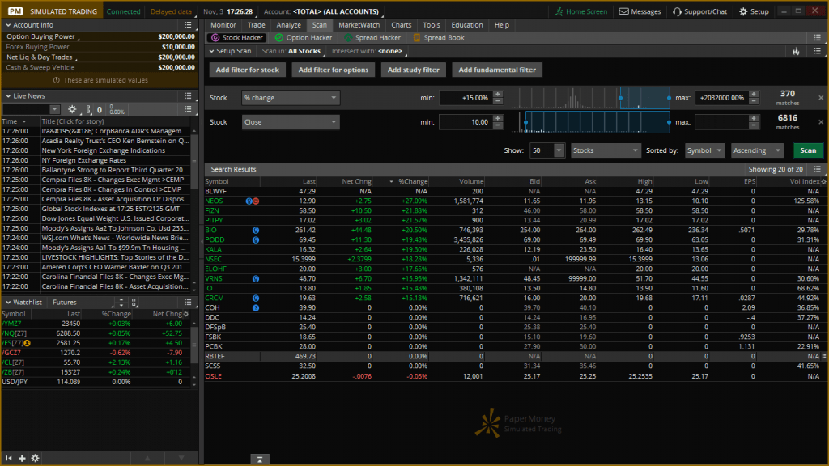Click Add study filter
Image resolution: width=829 pixels, height=466 pixels.
(x=414, y=70)
